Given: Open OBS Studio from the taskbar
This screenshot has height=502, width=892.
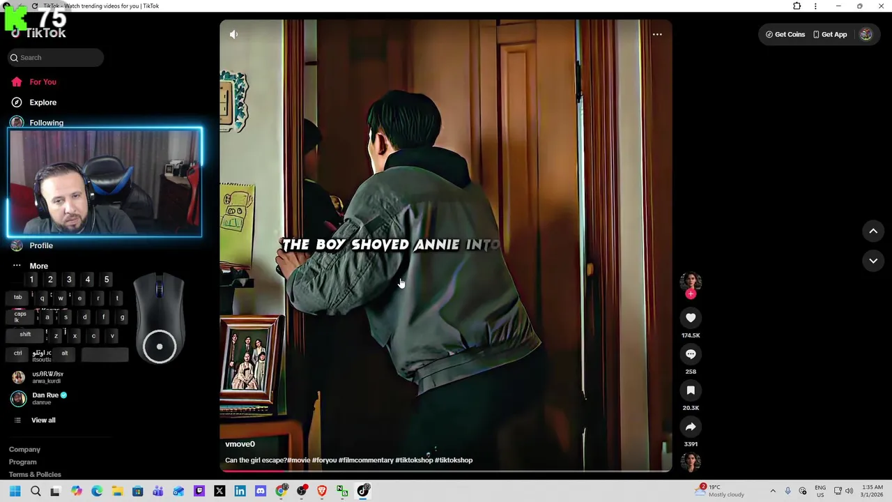Looking at the screenshot, I should [x=302, y=491].
